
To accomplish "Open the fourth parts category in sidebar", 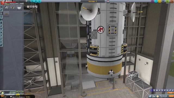I will (x=1, y=17).
